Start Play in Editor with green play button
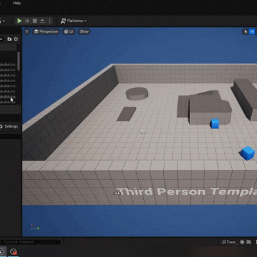 click(x=19, y=21)
